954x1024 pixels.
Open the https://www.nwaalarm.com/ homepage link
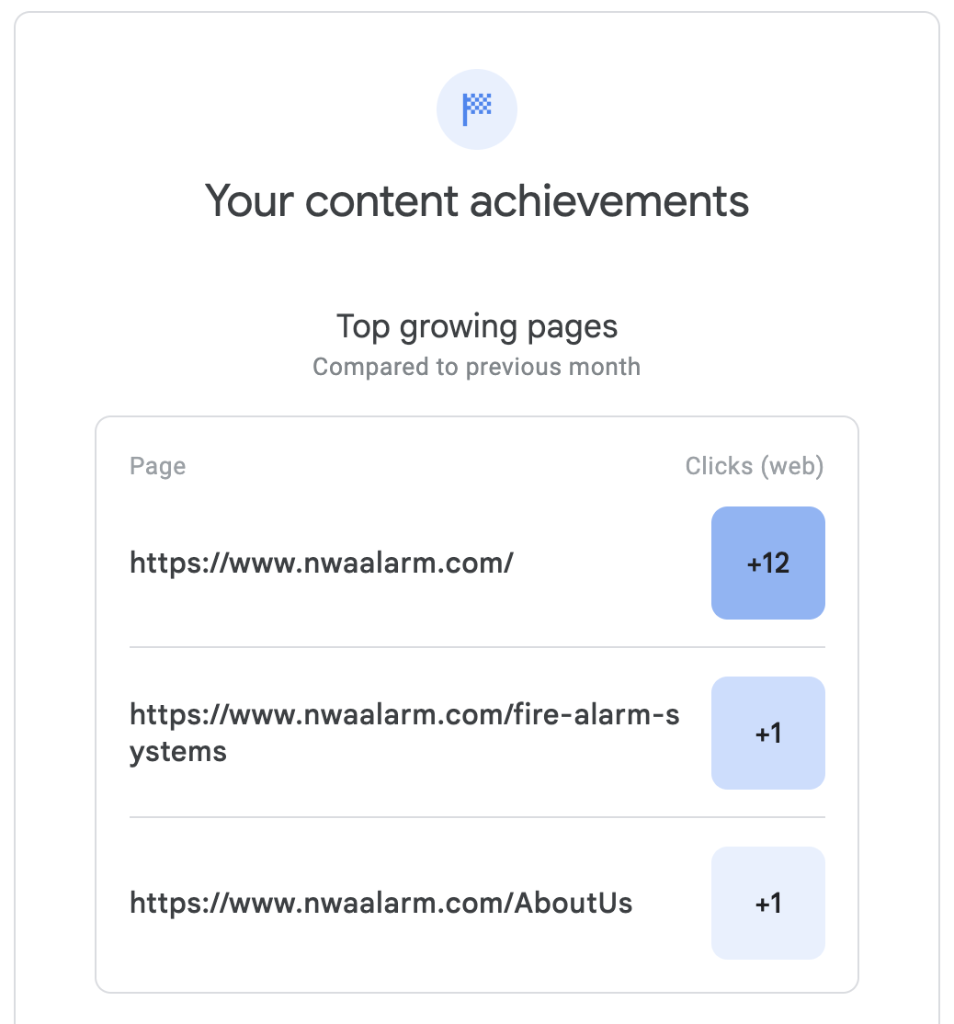point(321,563)
